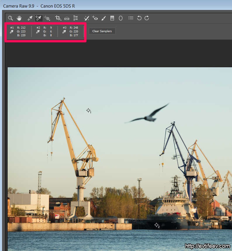Open the Crop tool dropdown
The image size is (232, 251).
[58, 18]
